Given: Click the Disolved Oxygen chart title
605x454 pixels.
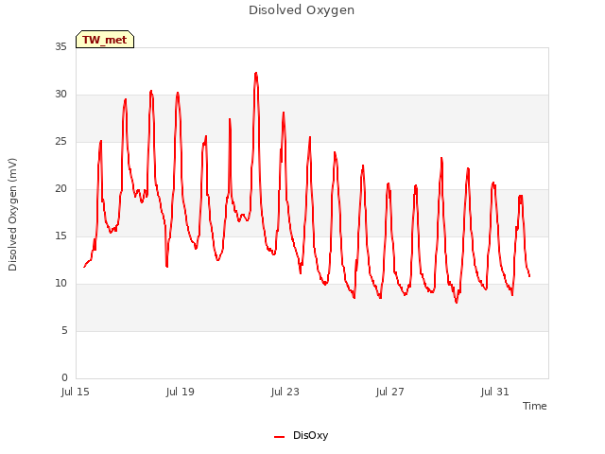Looking at the screenshot, I should [x=302, y=10].
